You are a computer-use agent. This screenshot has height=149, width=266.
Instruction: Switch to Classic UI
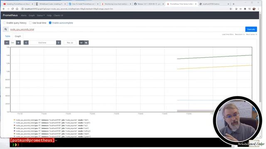pyautogui.click(x=58, y=15)
